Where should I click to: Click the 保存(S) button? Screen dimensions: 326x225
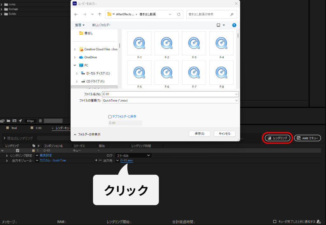pos(199,134)
